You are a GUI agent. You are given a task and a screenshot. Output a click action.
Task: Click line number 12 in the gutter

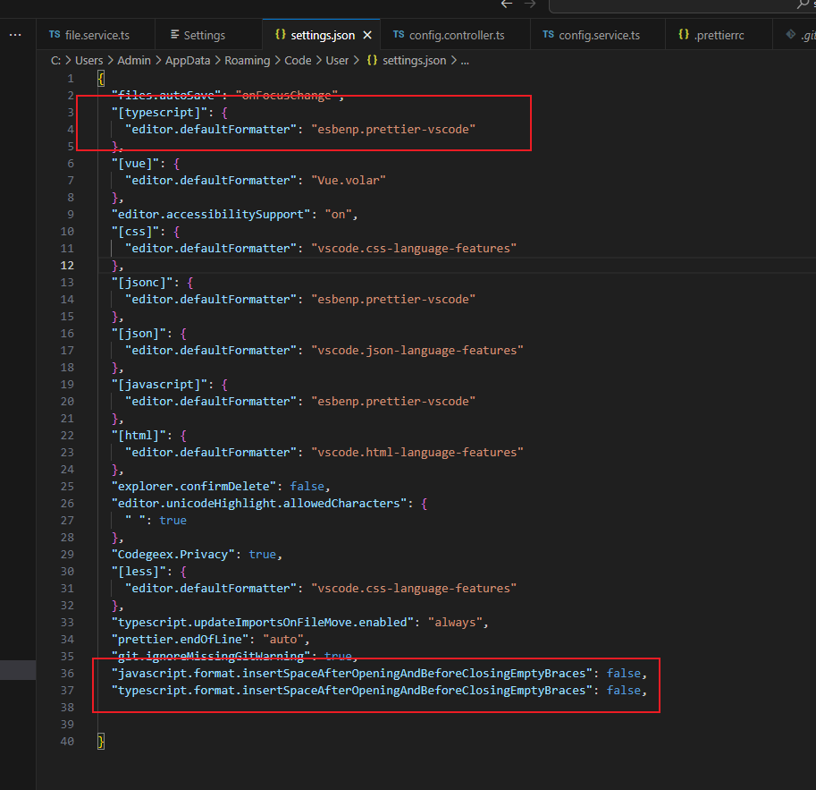[x=67, y=265]
